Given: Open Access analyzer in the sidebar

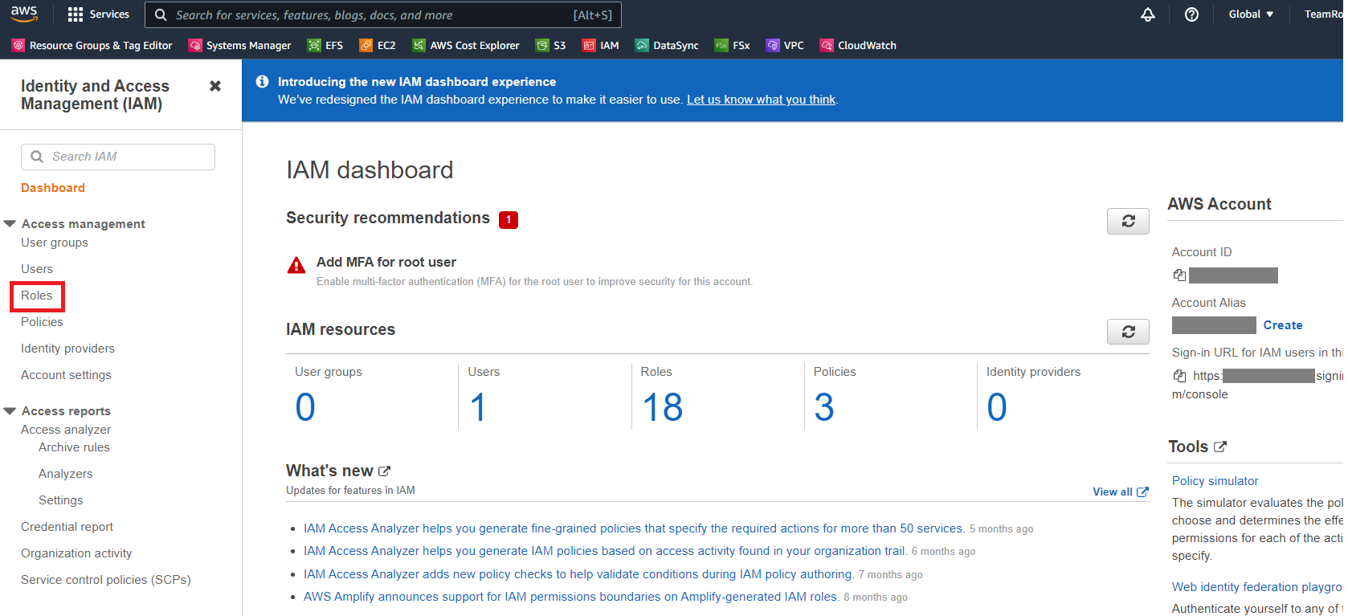Looking at the screenshot, I should pos(66,430).
